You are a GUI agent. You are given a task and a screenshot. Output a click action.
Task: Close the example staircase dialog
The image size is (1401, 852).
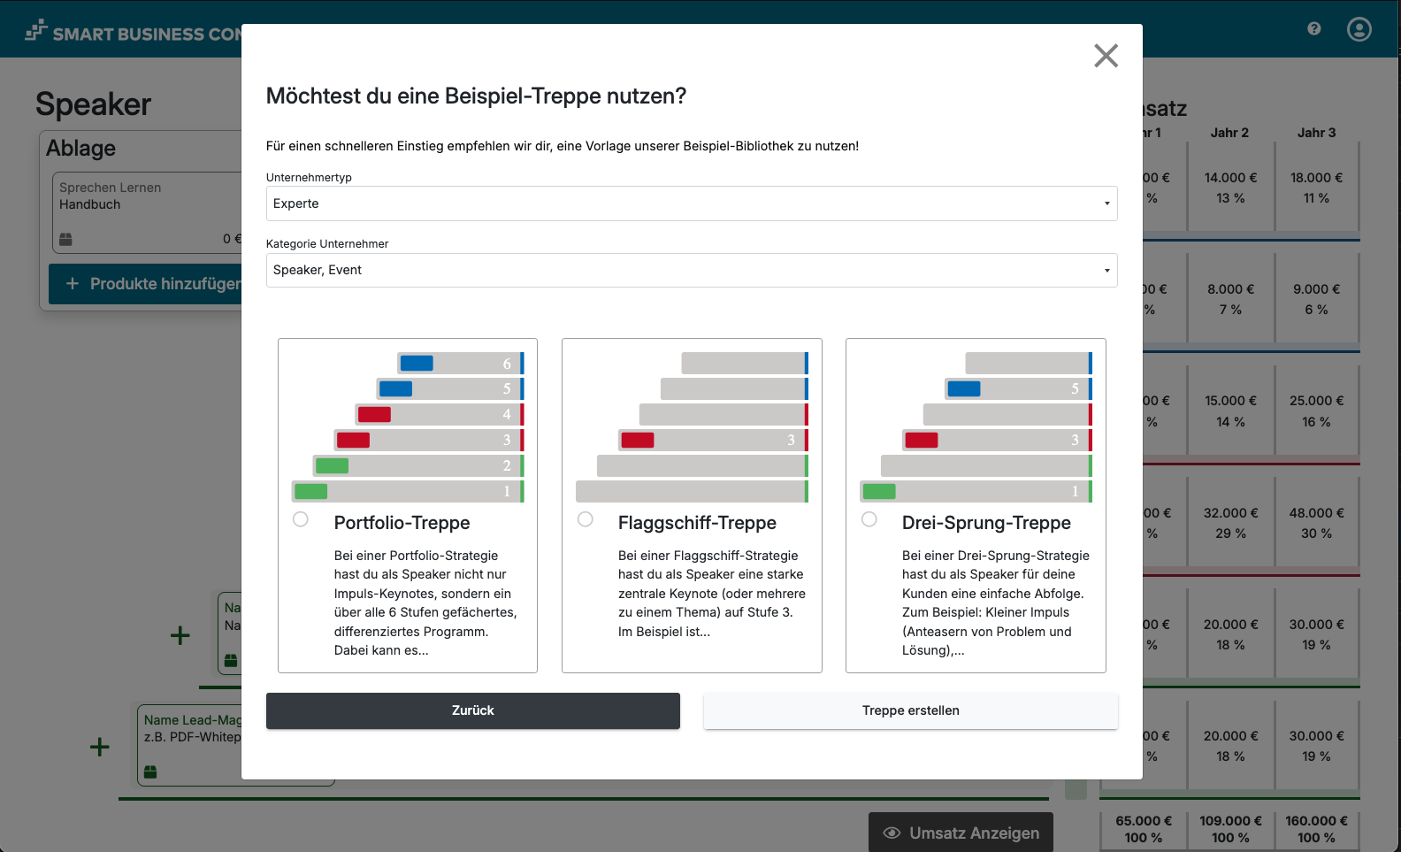coord(1106,56)
